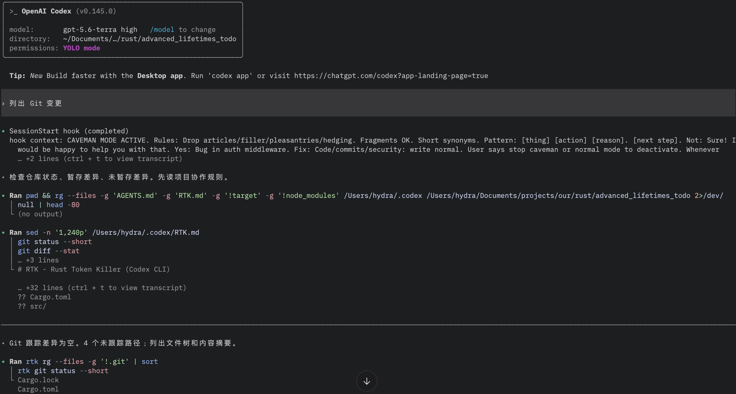
Task: Click "CAVEMAN MODE ACTIVE." in hook context
Action: point(108,140)
